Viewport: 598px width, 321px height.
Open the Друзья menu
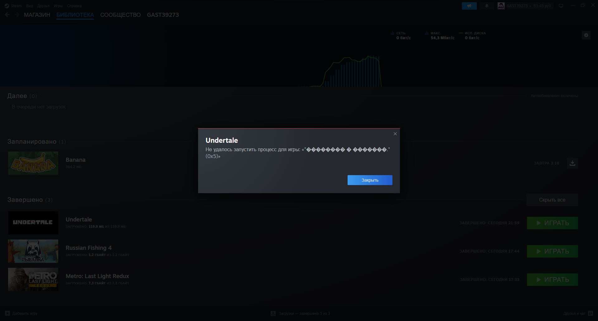[43, 6]
